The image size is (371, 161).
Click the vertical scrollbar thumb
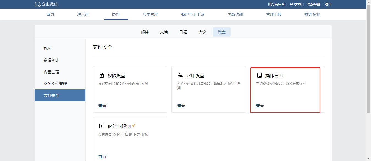click(369, 59)
